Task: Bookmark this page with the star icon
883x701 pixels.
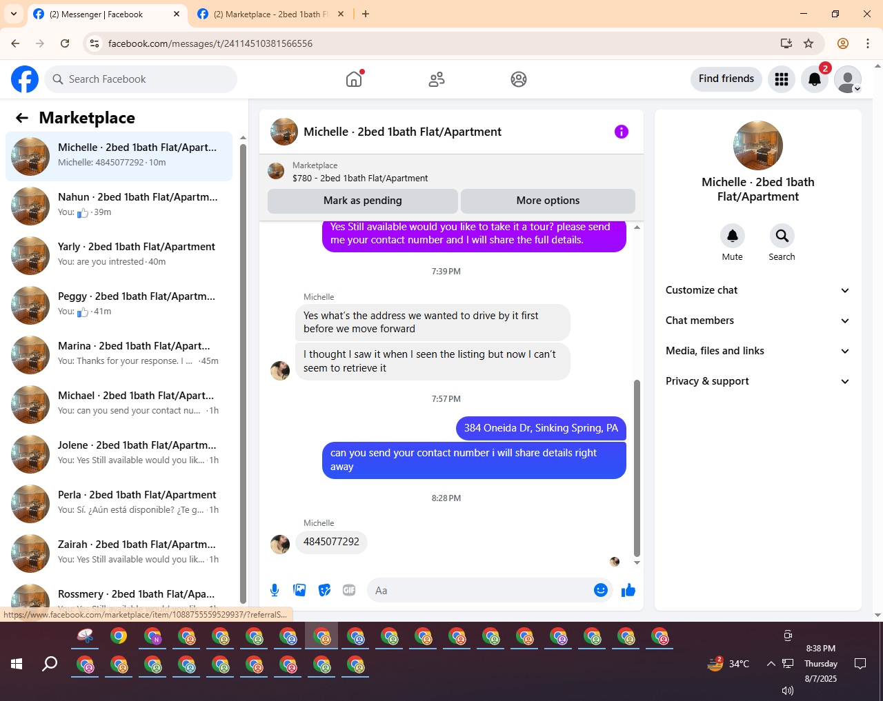Action: pyautogui.click(x=808, y=43)
